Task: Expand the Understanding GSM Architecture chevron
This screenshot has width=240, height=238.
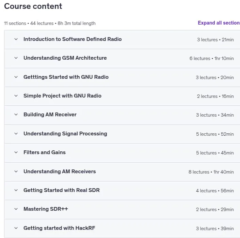Action: coord(16,58)
